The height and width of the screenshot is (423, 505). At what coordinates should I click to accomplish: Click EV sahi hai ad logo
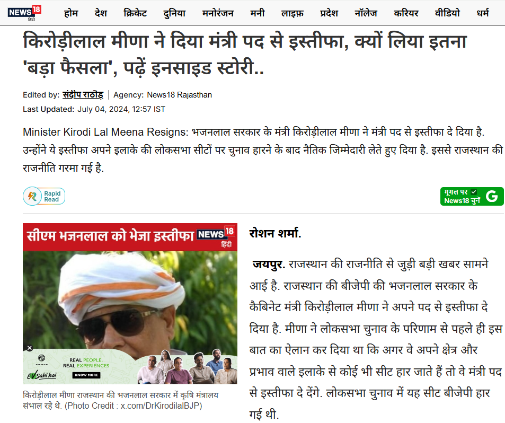click(x=42, y=375)
